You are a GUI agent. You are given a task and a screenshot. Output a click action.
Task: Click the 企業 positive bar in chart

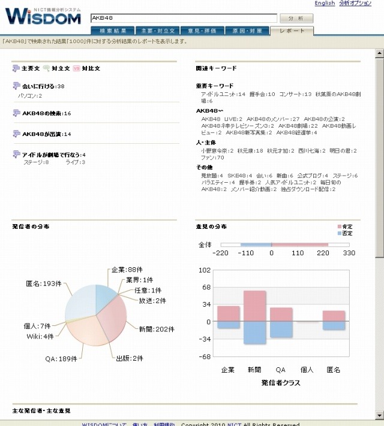click(x=229, y=314)
